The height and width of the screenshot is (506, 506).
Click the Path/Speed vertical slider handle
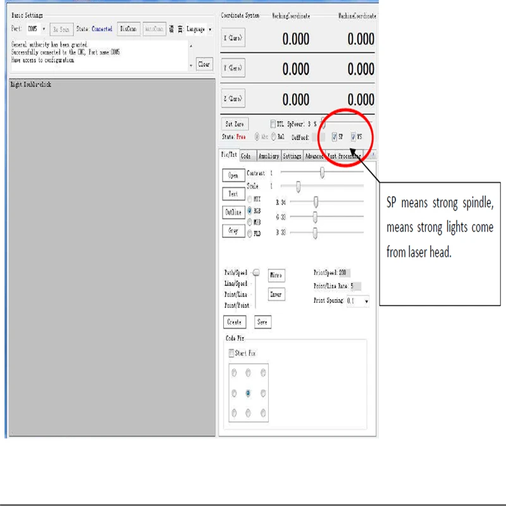tap(256, 273)
